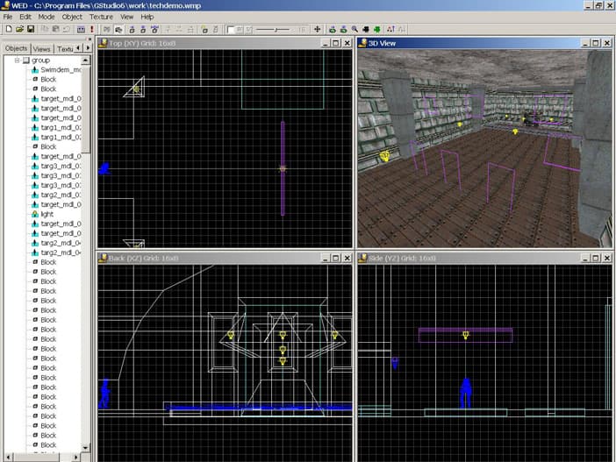Select the group entry in object tree
The height and width of the screenshot is (462, 616).
(x=40, y=60)
